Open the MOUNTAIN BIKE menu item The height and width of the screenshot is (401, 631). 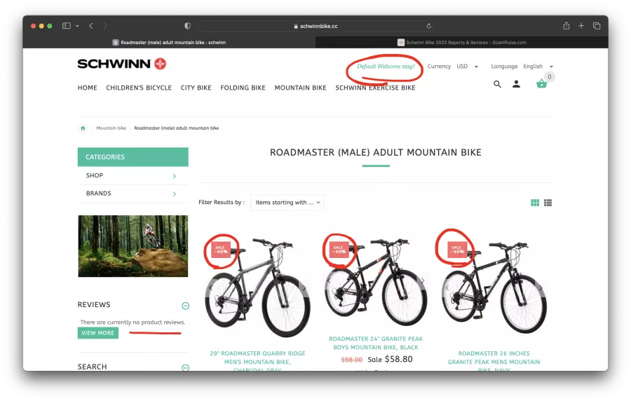pyautogui.click(x=301, y=88)
